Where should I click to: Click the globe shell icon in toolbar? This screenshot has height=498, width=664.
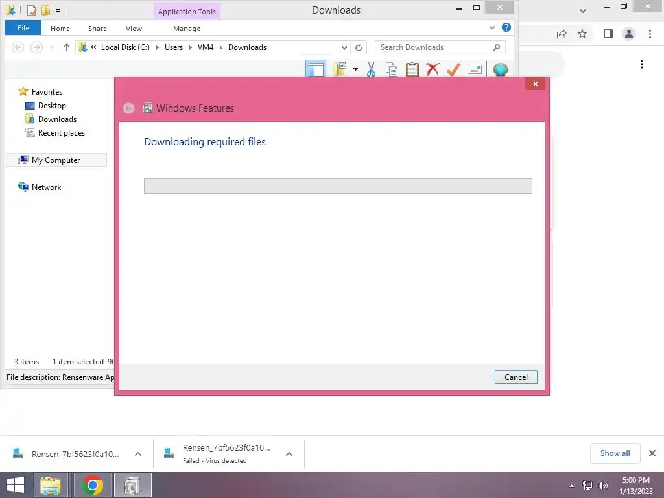[x=500, y=69]
